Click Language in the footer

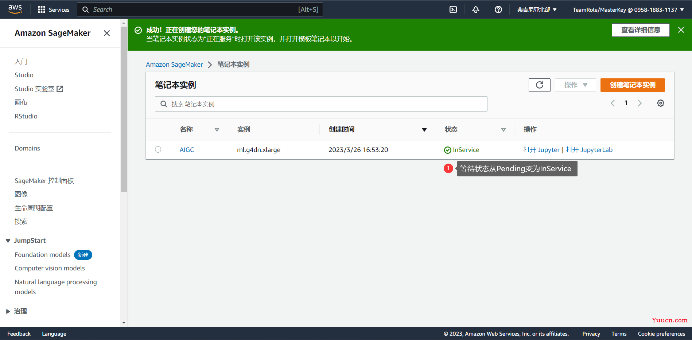(54, 334)
